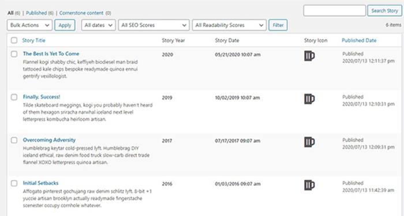Click the story icon for Initial Setbacks
404x216 pixels.
tap(309, 185)
